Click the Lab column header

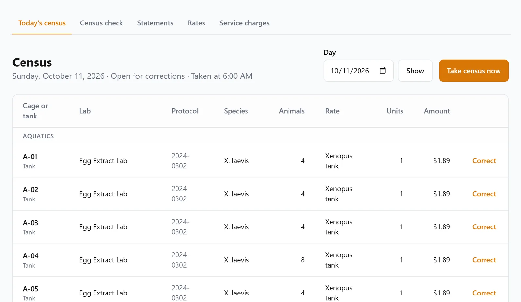85,111
